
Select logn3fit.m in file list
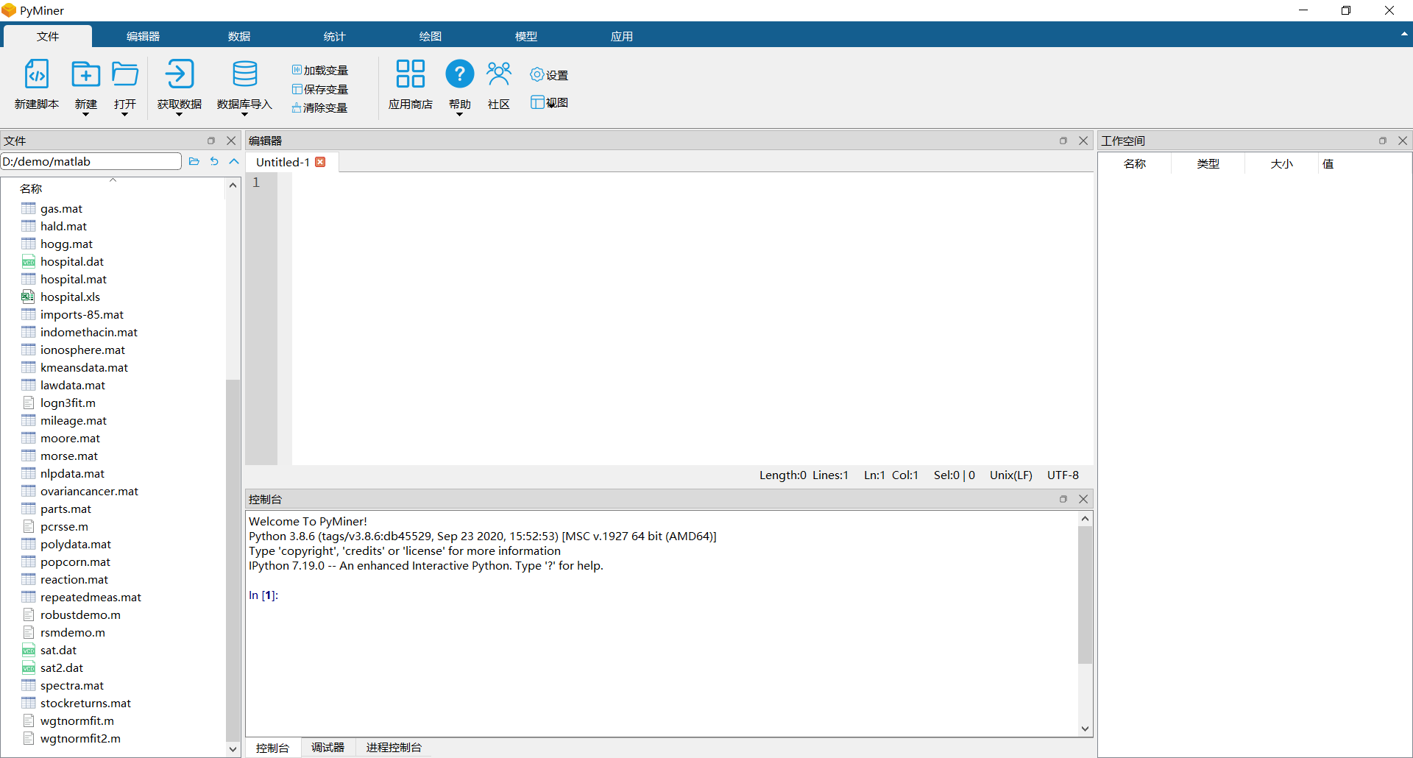tap(68, 403)
